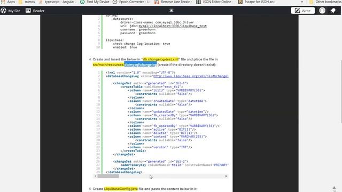The width and height of the screenshot is (342, 192).
Task: Click highlighted LiquibaseConfig.java text
Action: [121, 189]
